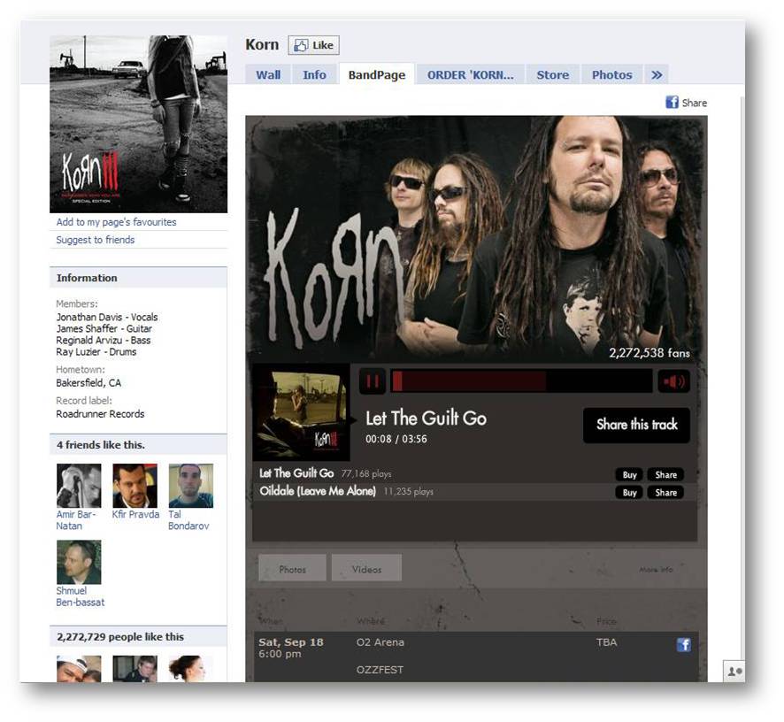
Task: Open the ORDER 'KORN... tab
Action: (470, 74)
